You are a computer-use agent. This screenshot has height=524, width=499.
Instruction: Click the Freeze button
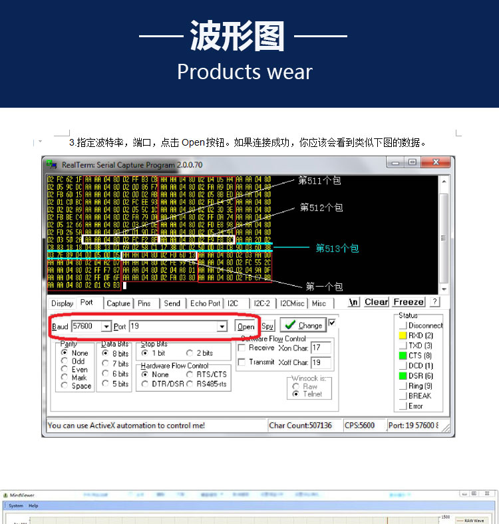408,302
